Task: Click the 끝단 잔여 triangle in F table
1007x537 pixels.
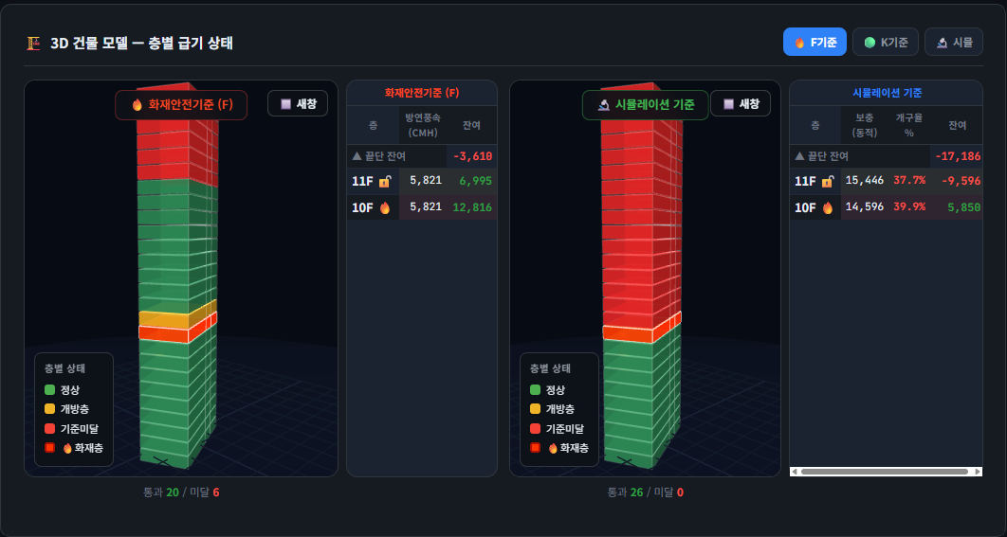Action: click(x=357, y=156)
